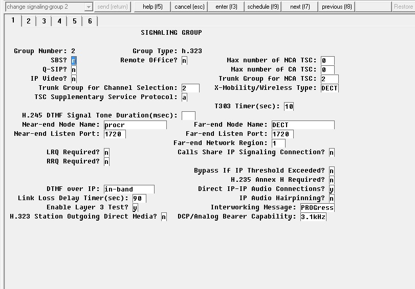Switch to page tab 3
Image resolution: width=415 pixels, height=289 pixels.
pos(44,21)
